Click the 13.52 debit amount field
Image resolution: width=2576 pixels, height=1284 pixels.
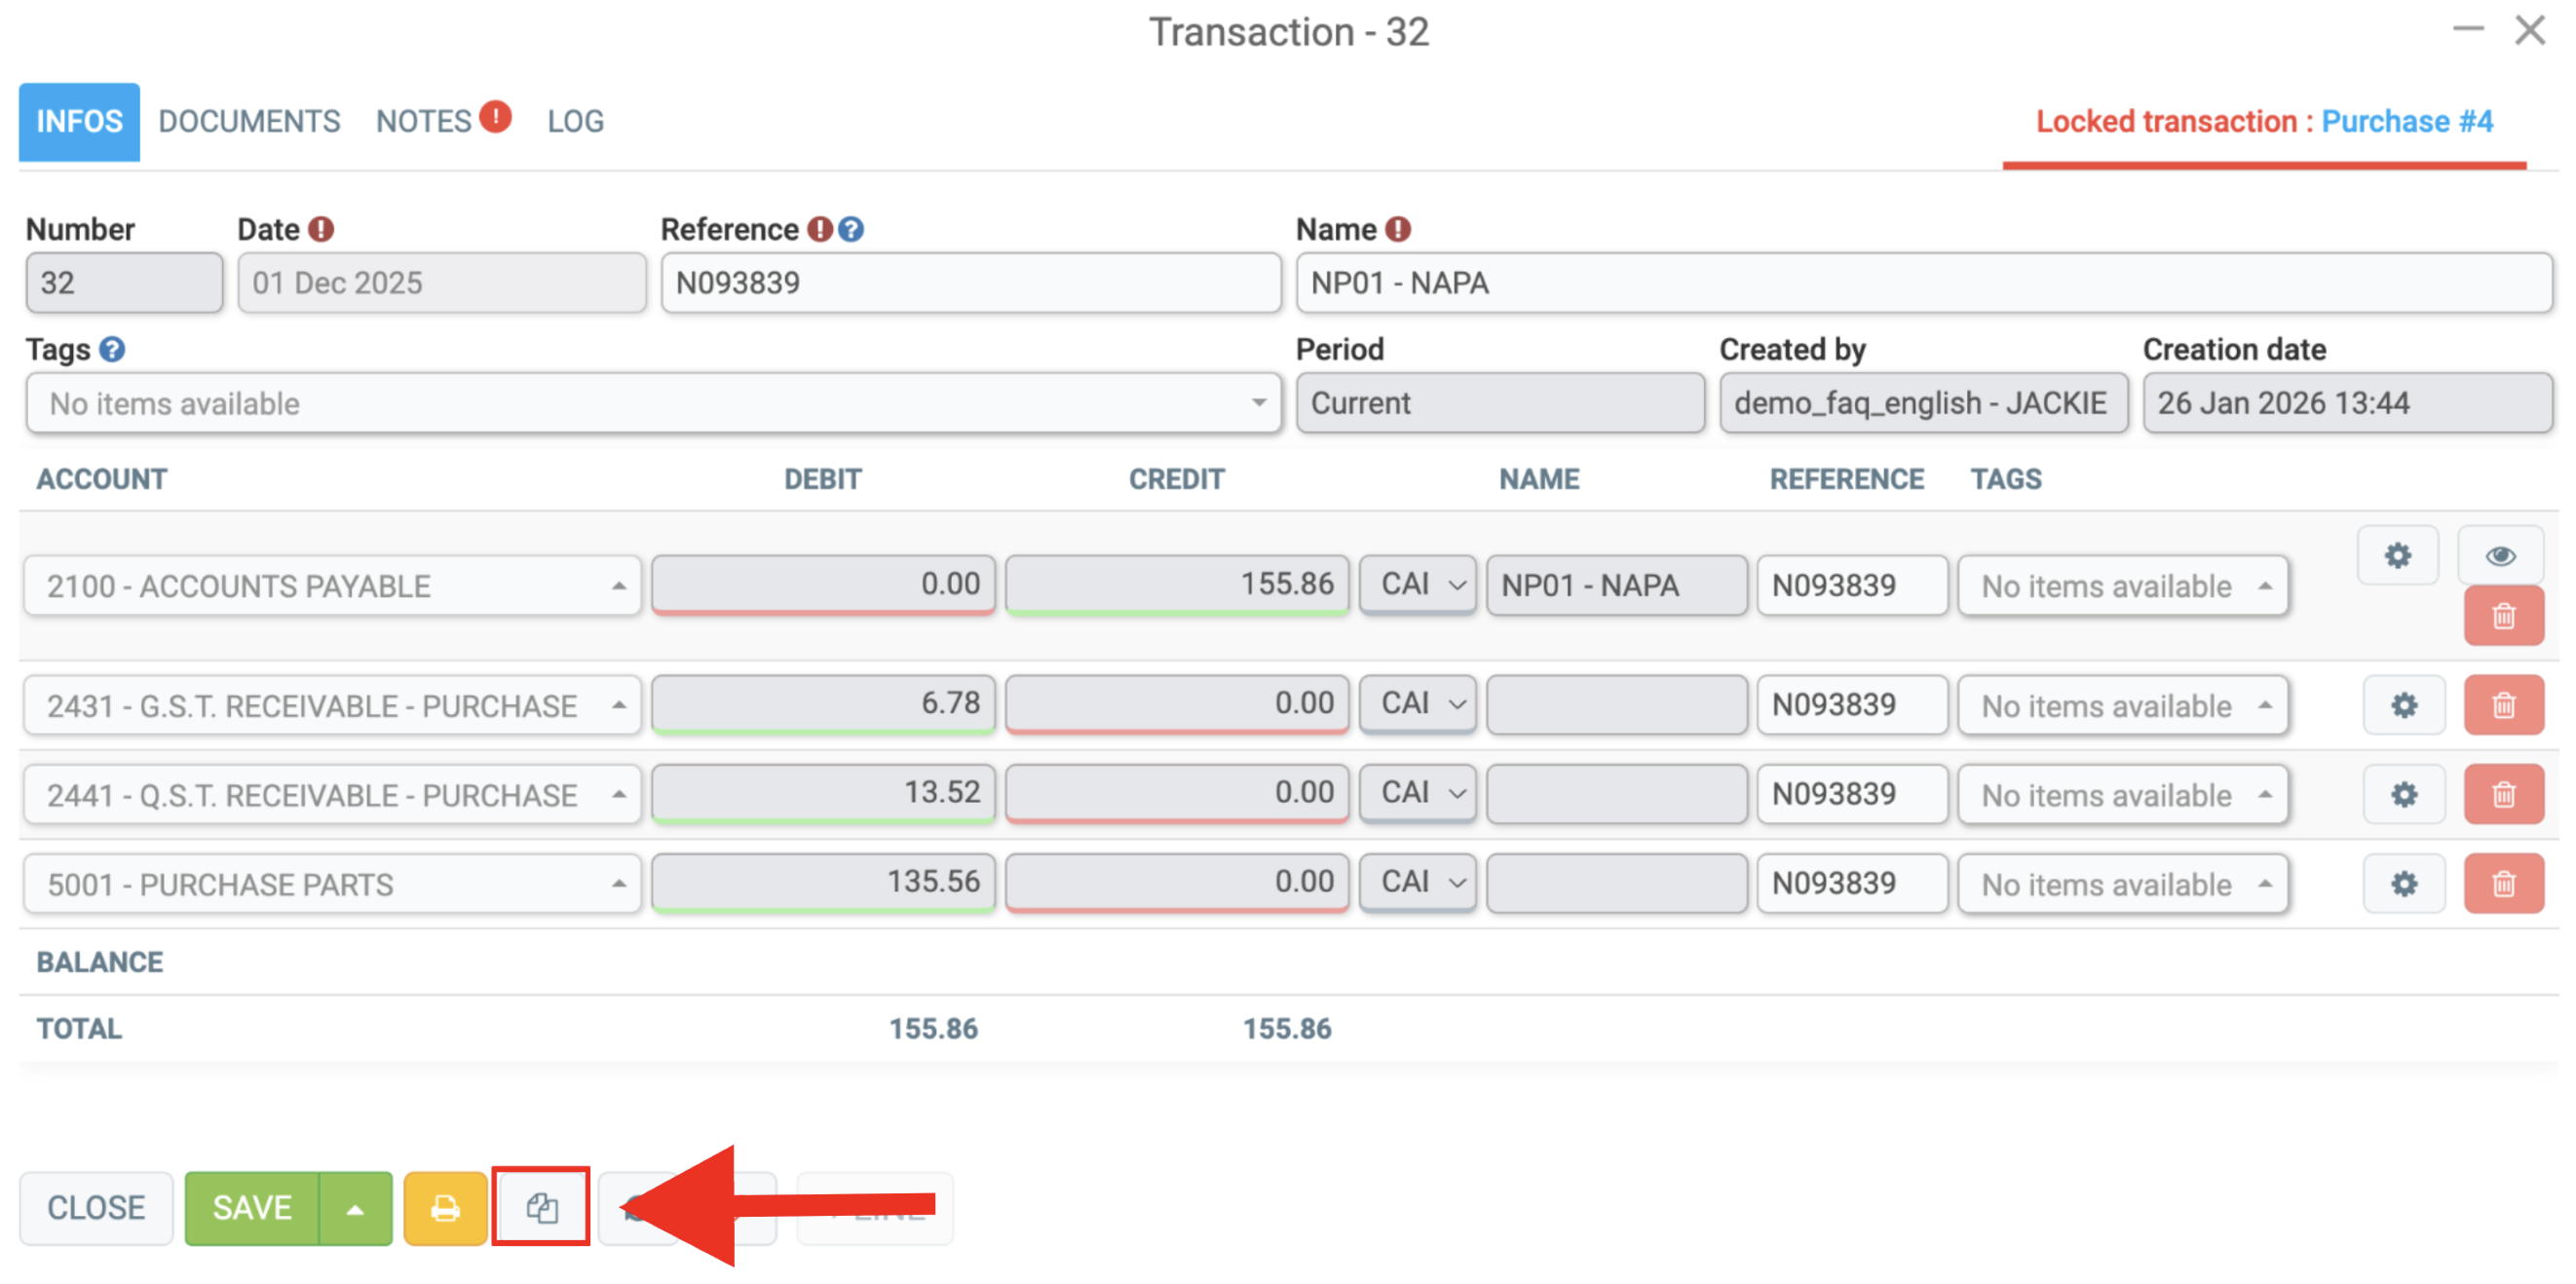pyautogui.click(x=823, y=793)
